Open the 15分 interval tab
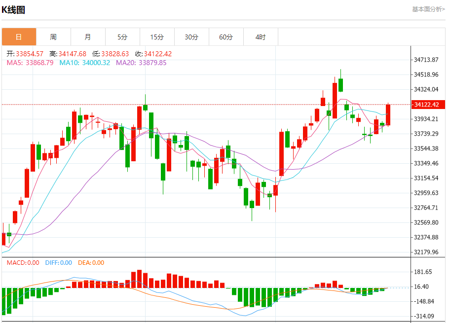Image resolution: width=450 pixels, height=323 pixels. point(157,36)
